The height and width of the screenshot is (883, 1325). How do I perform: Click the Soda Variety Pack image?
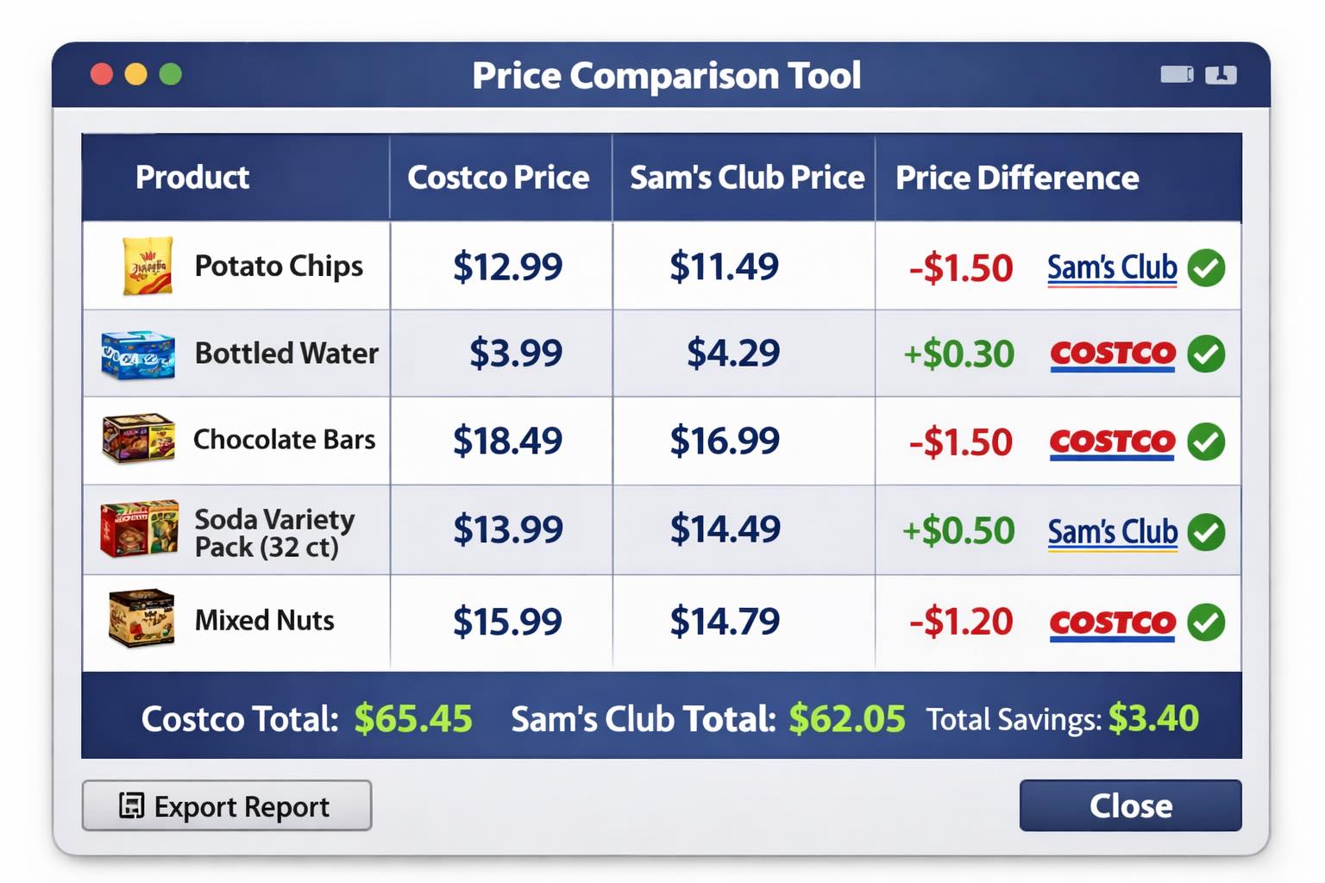click(x=140, y=529)
